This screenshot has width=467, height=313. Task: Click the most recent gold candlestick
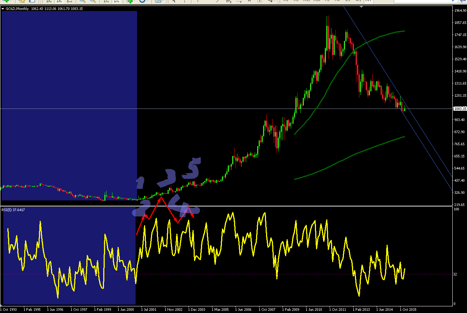(405, 109)
